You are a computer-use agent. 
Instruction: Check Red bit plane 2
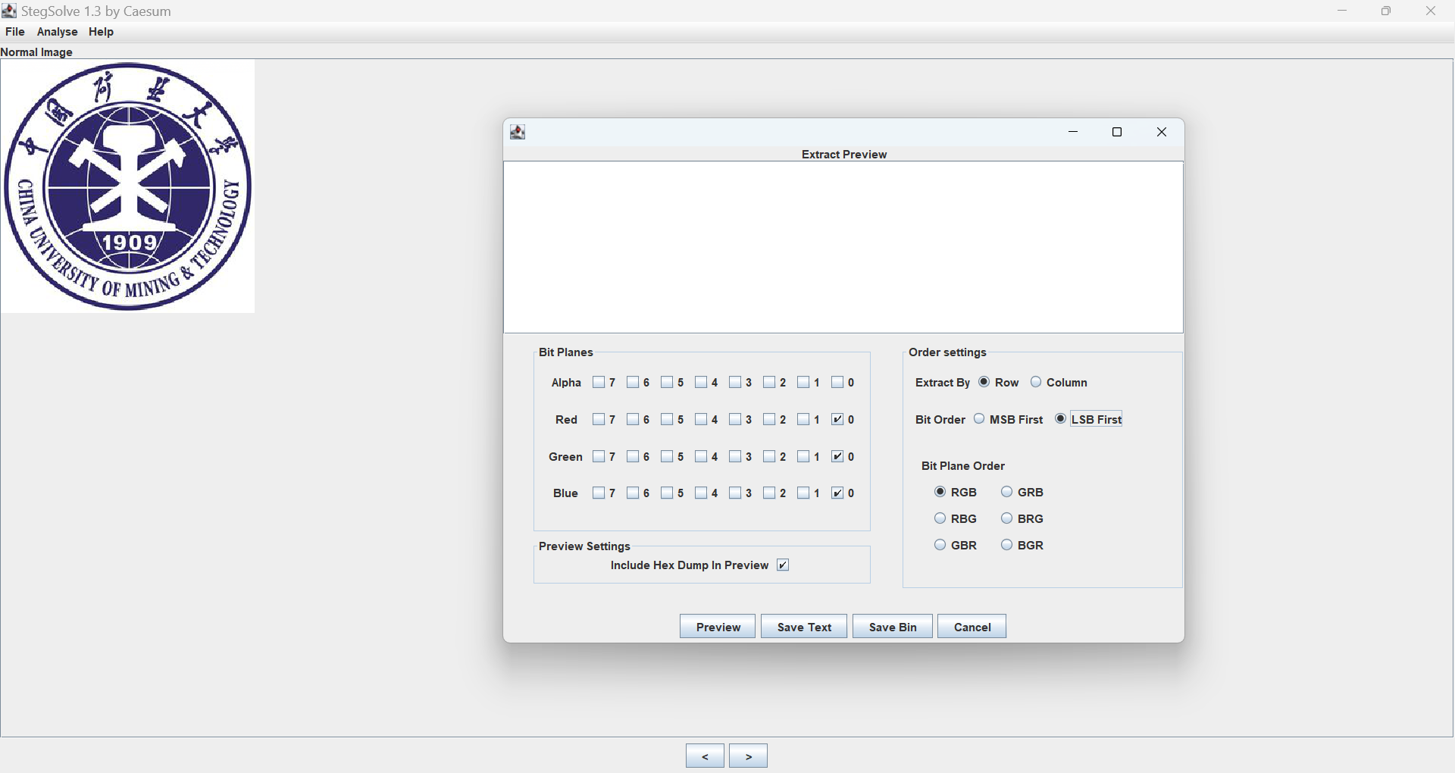(x=769, y=419)
